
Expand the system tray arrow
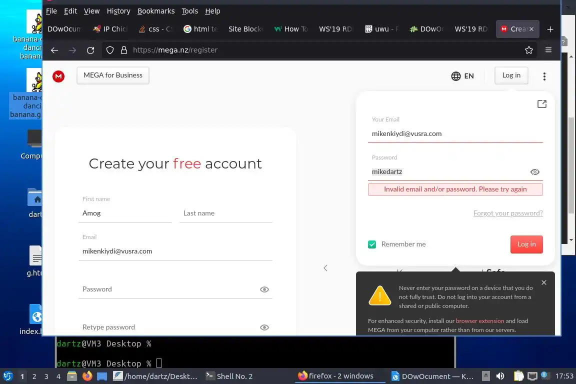[485, 376]
